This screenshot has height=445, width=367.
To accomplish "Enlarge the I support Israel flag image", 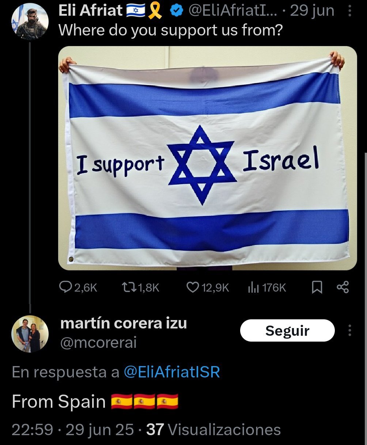I will coord(208,158).
